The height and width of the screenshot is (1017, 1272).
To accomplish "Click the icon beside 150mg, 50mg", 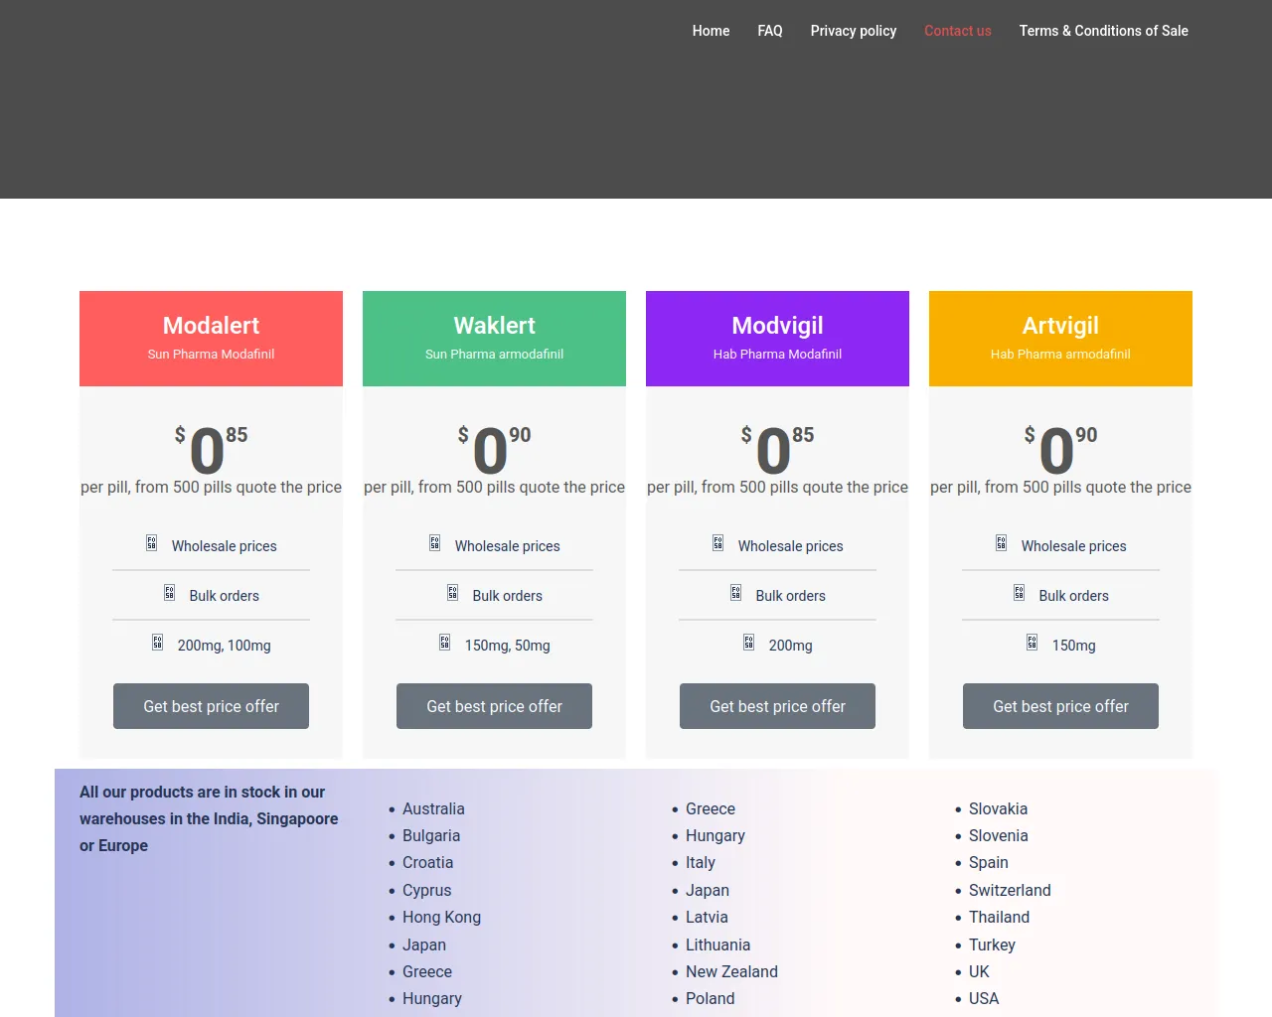I will coord(444,643).
